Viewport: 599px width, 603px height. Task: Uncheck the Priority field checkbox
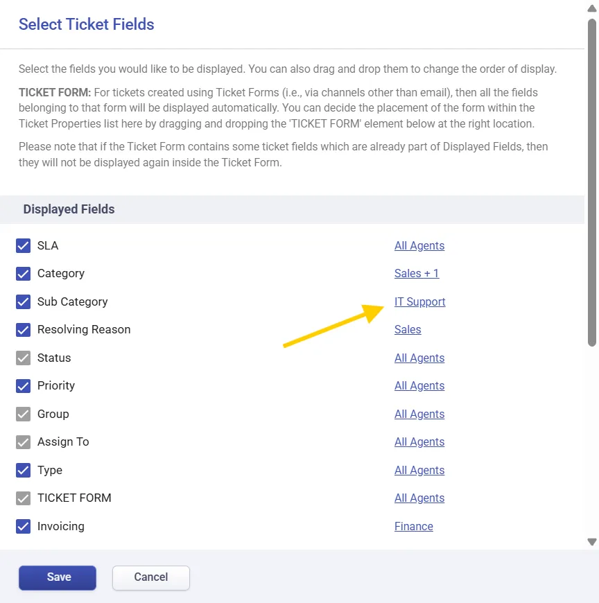point(24,386)
